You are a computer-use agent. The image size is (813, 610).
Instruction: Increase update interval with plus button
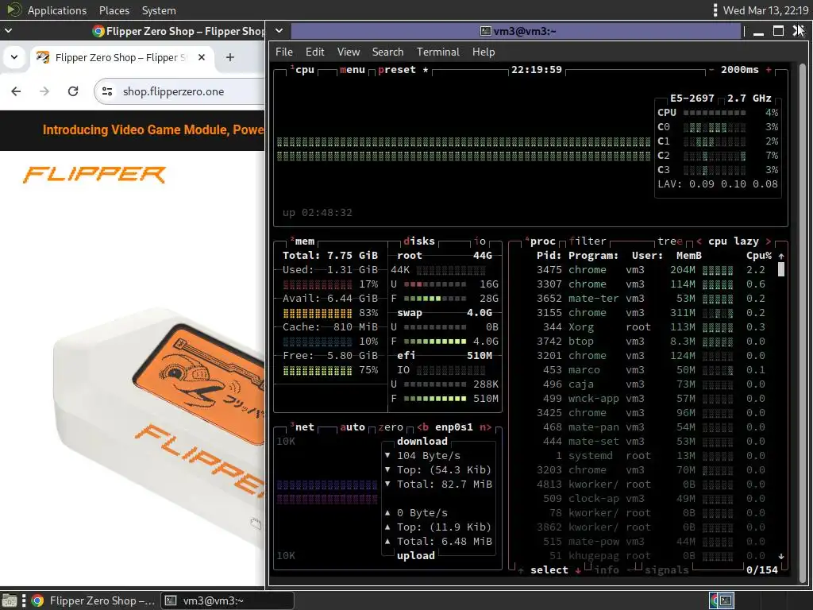point(769,70)
